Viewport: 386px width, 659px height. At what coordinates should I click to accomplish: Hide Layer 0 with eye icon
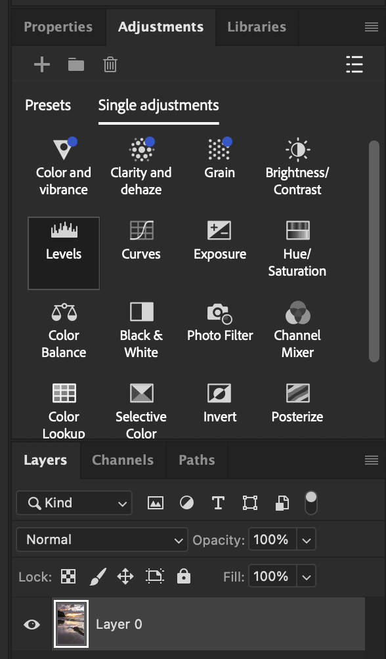pyautogui.click(x=32, y=624)
